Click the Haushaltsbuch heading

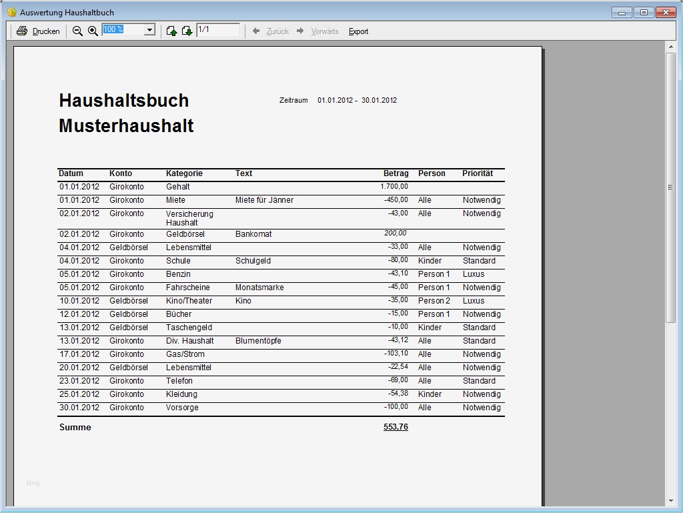pos(123,101)
